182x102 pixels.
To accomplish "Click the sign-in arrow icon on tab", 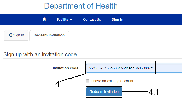I will click(x=10, y=35).
